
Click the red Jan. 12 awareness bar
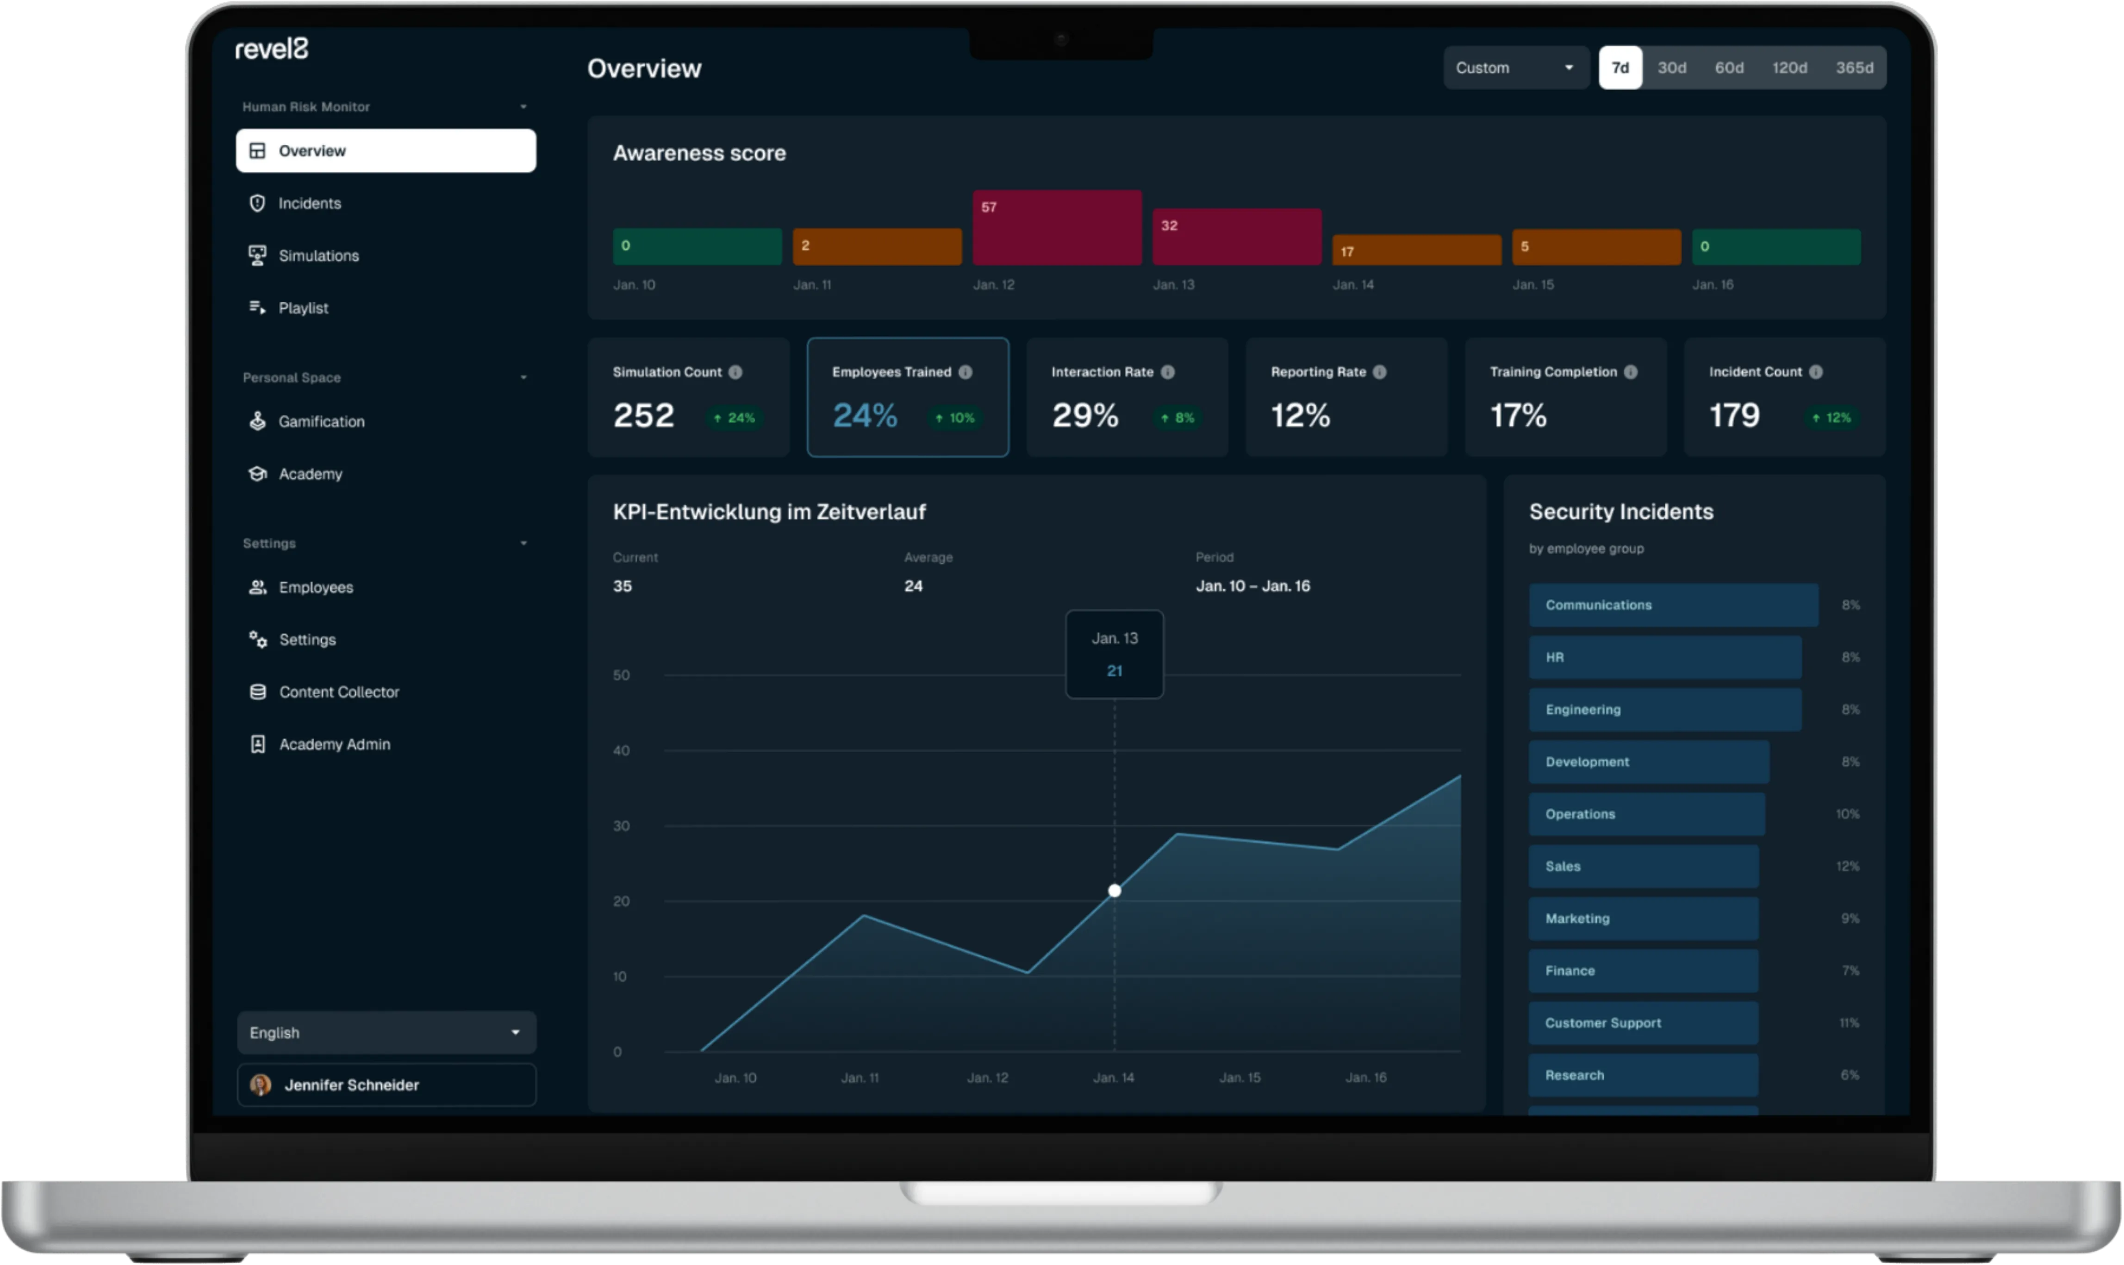click(x=1057, y=229)
